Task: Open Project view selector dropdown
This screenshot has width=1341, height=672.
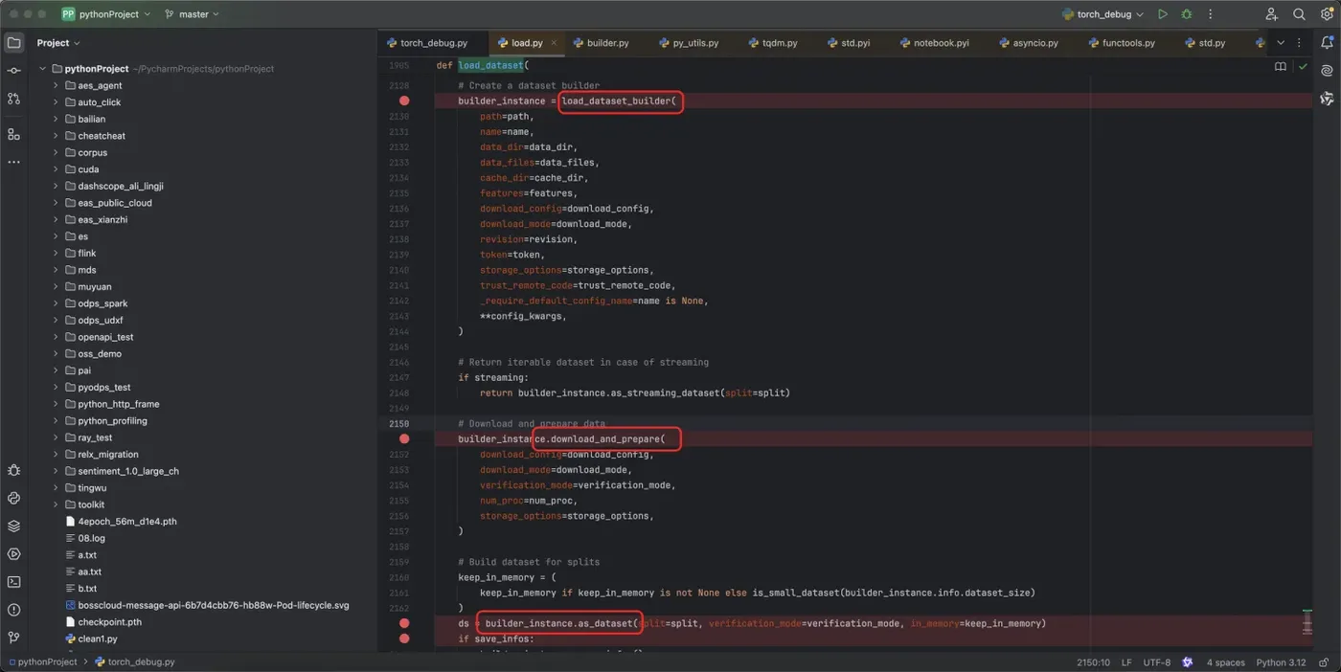Action: point(58,43)
